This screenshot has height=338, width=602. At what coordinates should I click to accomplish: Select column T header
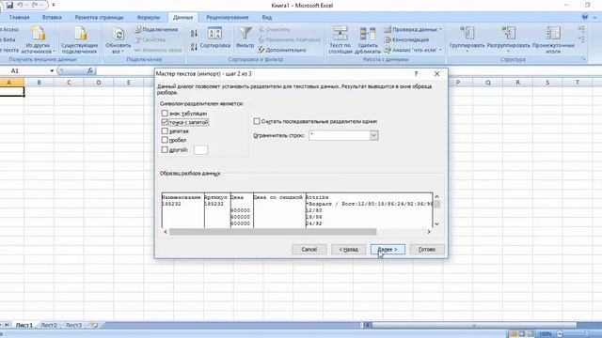pyautogui.click(x=578, y=83)
